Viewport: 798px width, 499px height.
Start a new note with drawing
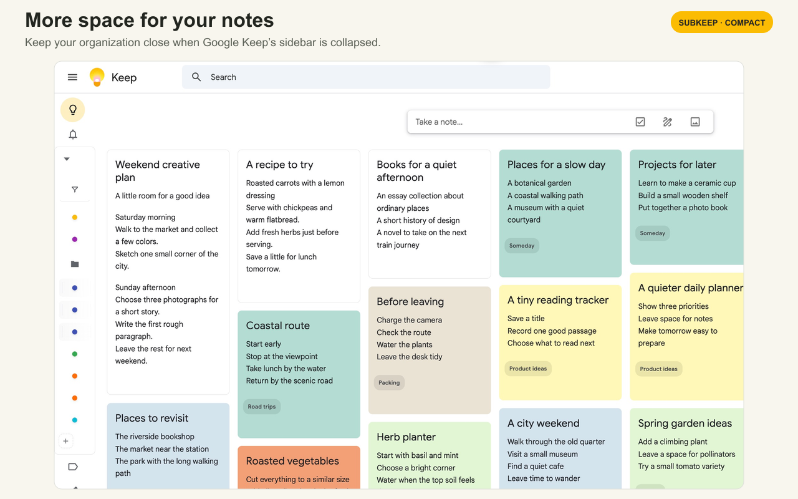[x=668, y=122]
